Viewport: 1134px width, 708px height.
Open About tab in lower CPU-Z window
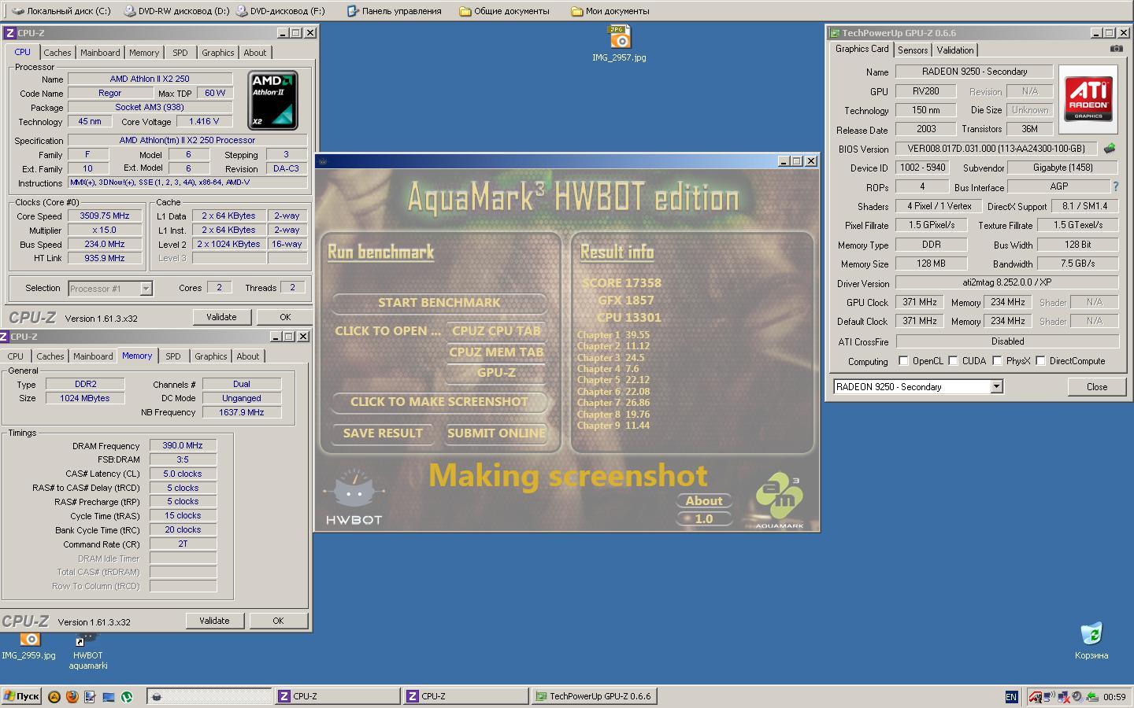pos(248,356)
